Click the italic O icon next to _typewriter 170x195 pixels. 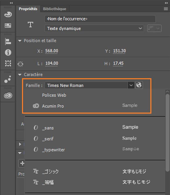[36, 149]
